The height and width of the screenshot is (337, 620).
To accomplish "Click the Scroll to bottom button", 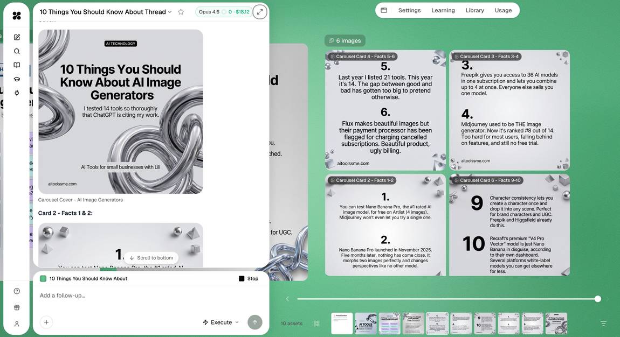I will pos(151,258).
